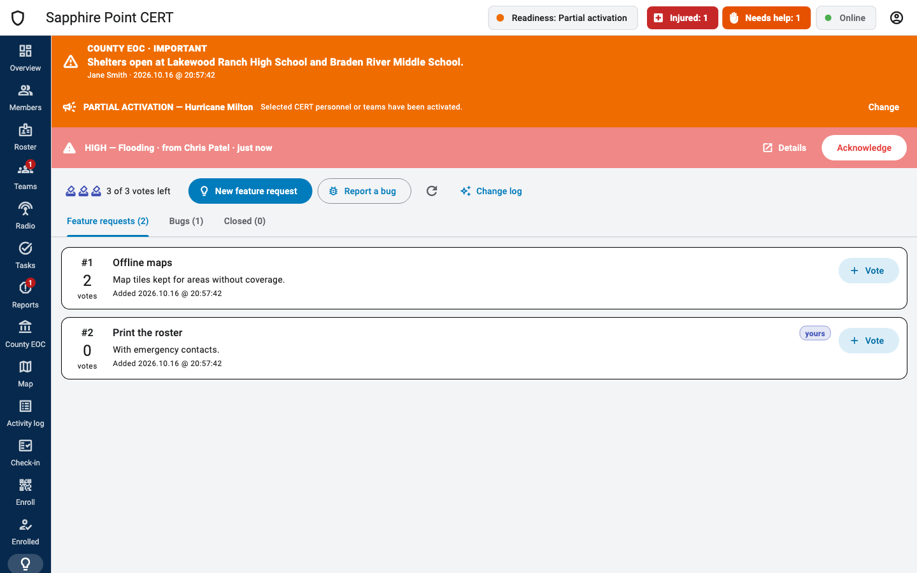Click the votes remaining ballot icons
917x573 pixels.
tap(83, 191)
